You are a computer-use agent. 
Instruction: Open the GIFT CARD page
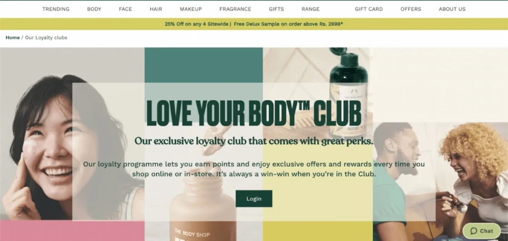(369, 9)
